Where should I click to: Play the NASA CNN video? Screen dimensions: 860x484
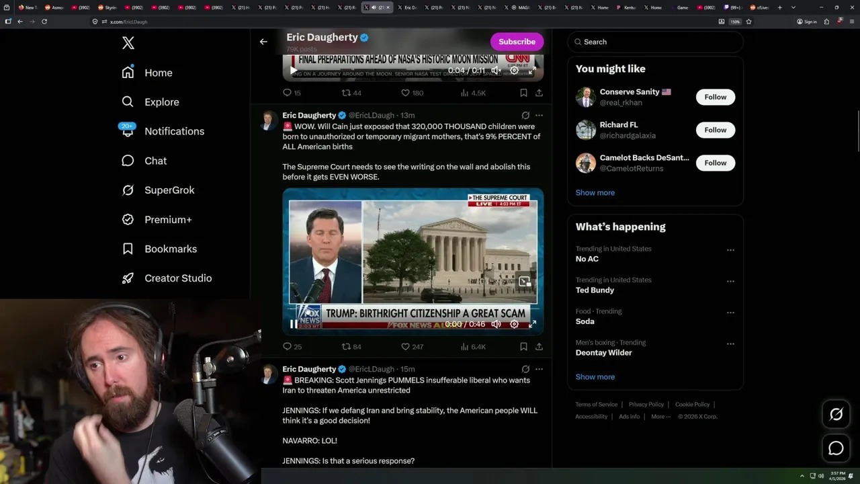point(294,70)
